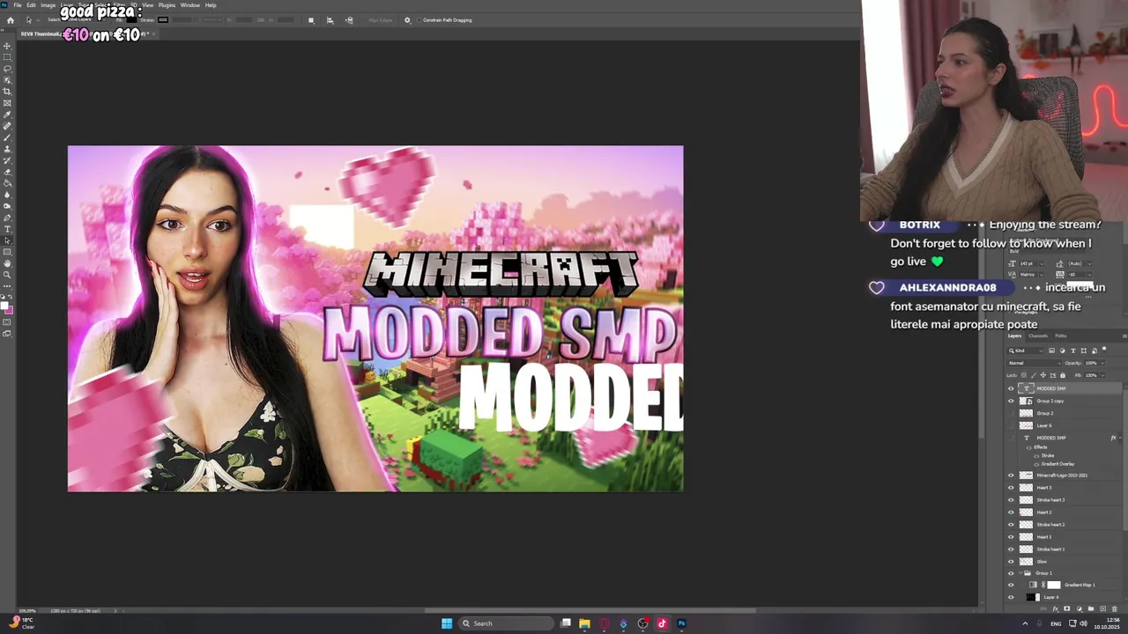Open the Window menu
This screenshot has width=1128, height=634.
click(190, 5)
